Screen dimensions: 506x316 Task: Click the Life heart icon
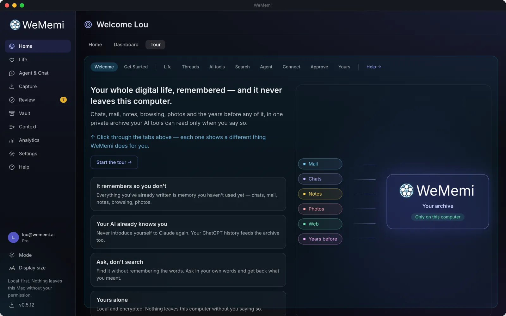(12, 60)
